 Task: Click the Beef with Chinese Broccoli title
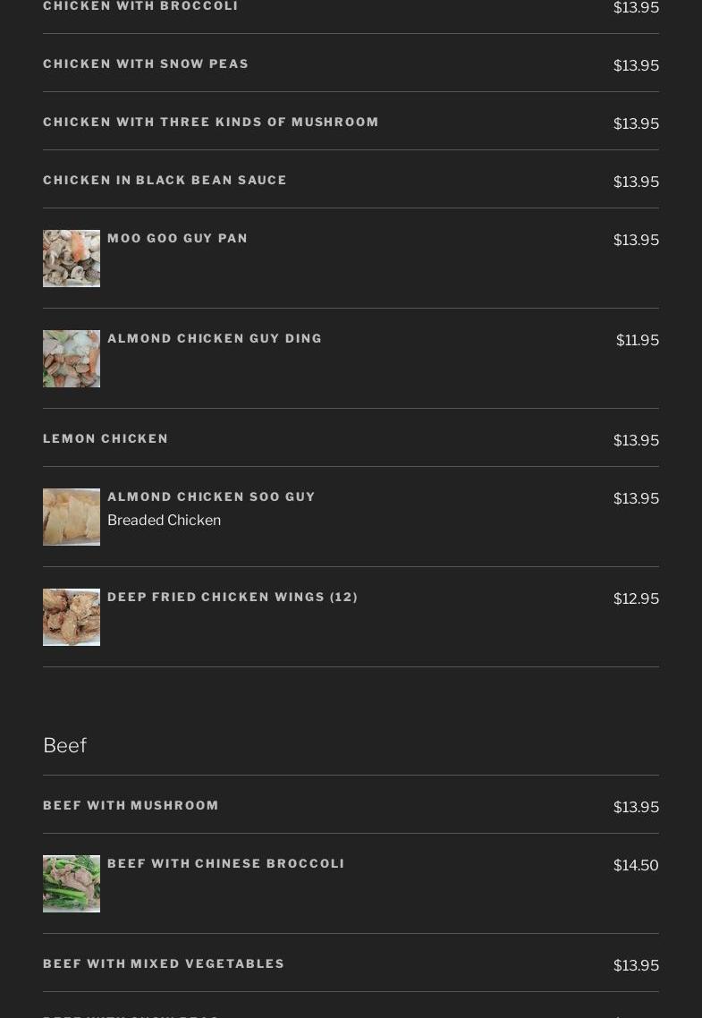pyautogui.click(x=225, y=864)
